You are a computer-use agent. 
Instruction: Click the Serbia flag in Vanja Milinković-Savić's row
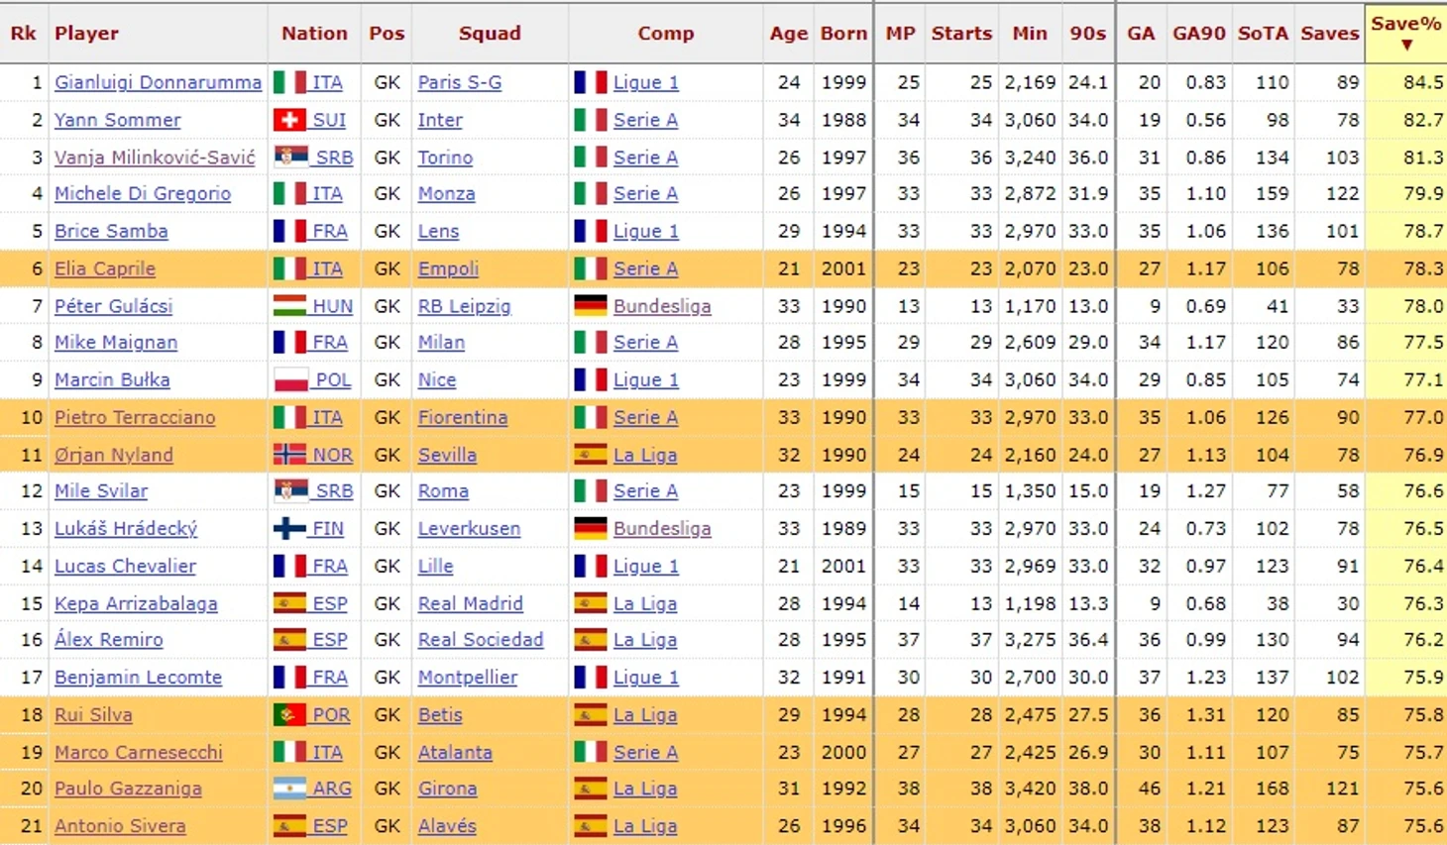pyautogui.click(x=289, y=157)
